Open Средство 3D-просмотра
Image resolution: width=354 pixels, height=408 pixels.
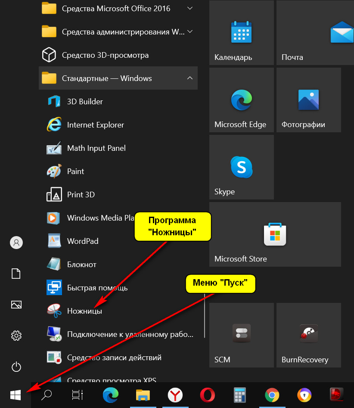pyautogui.click(x=118, y=55)
